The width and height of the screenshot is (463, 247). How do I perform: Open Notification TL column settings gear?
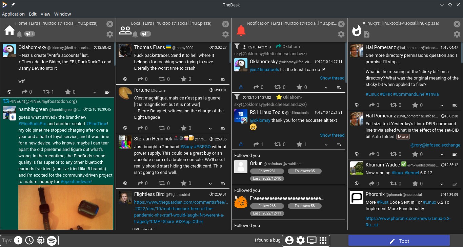pyautogui.click(x=341, y=34)
